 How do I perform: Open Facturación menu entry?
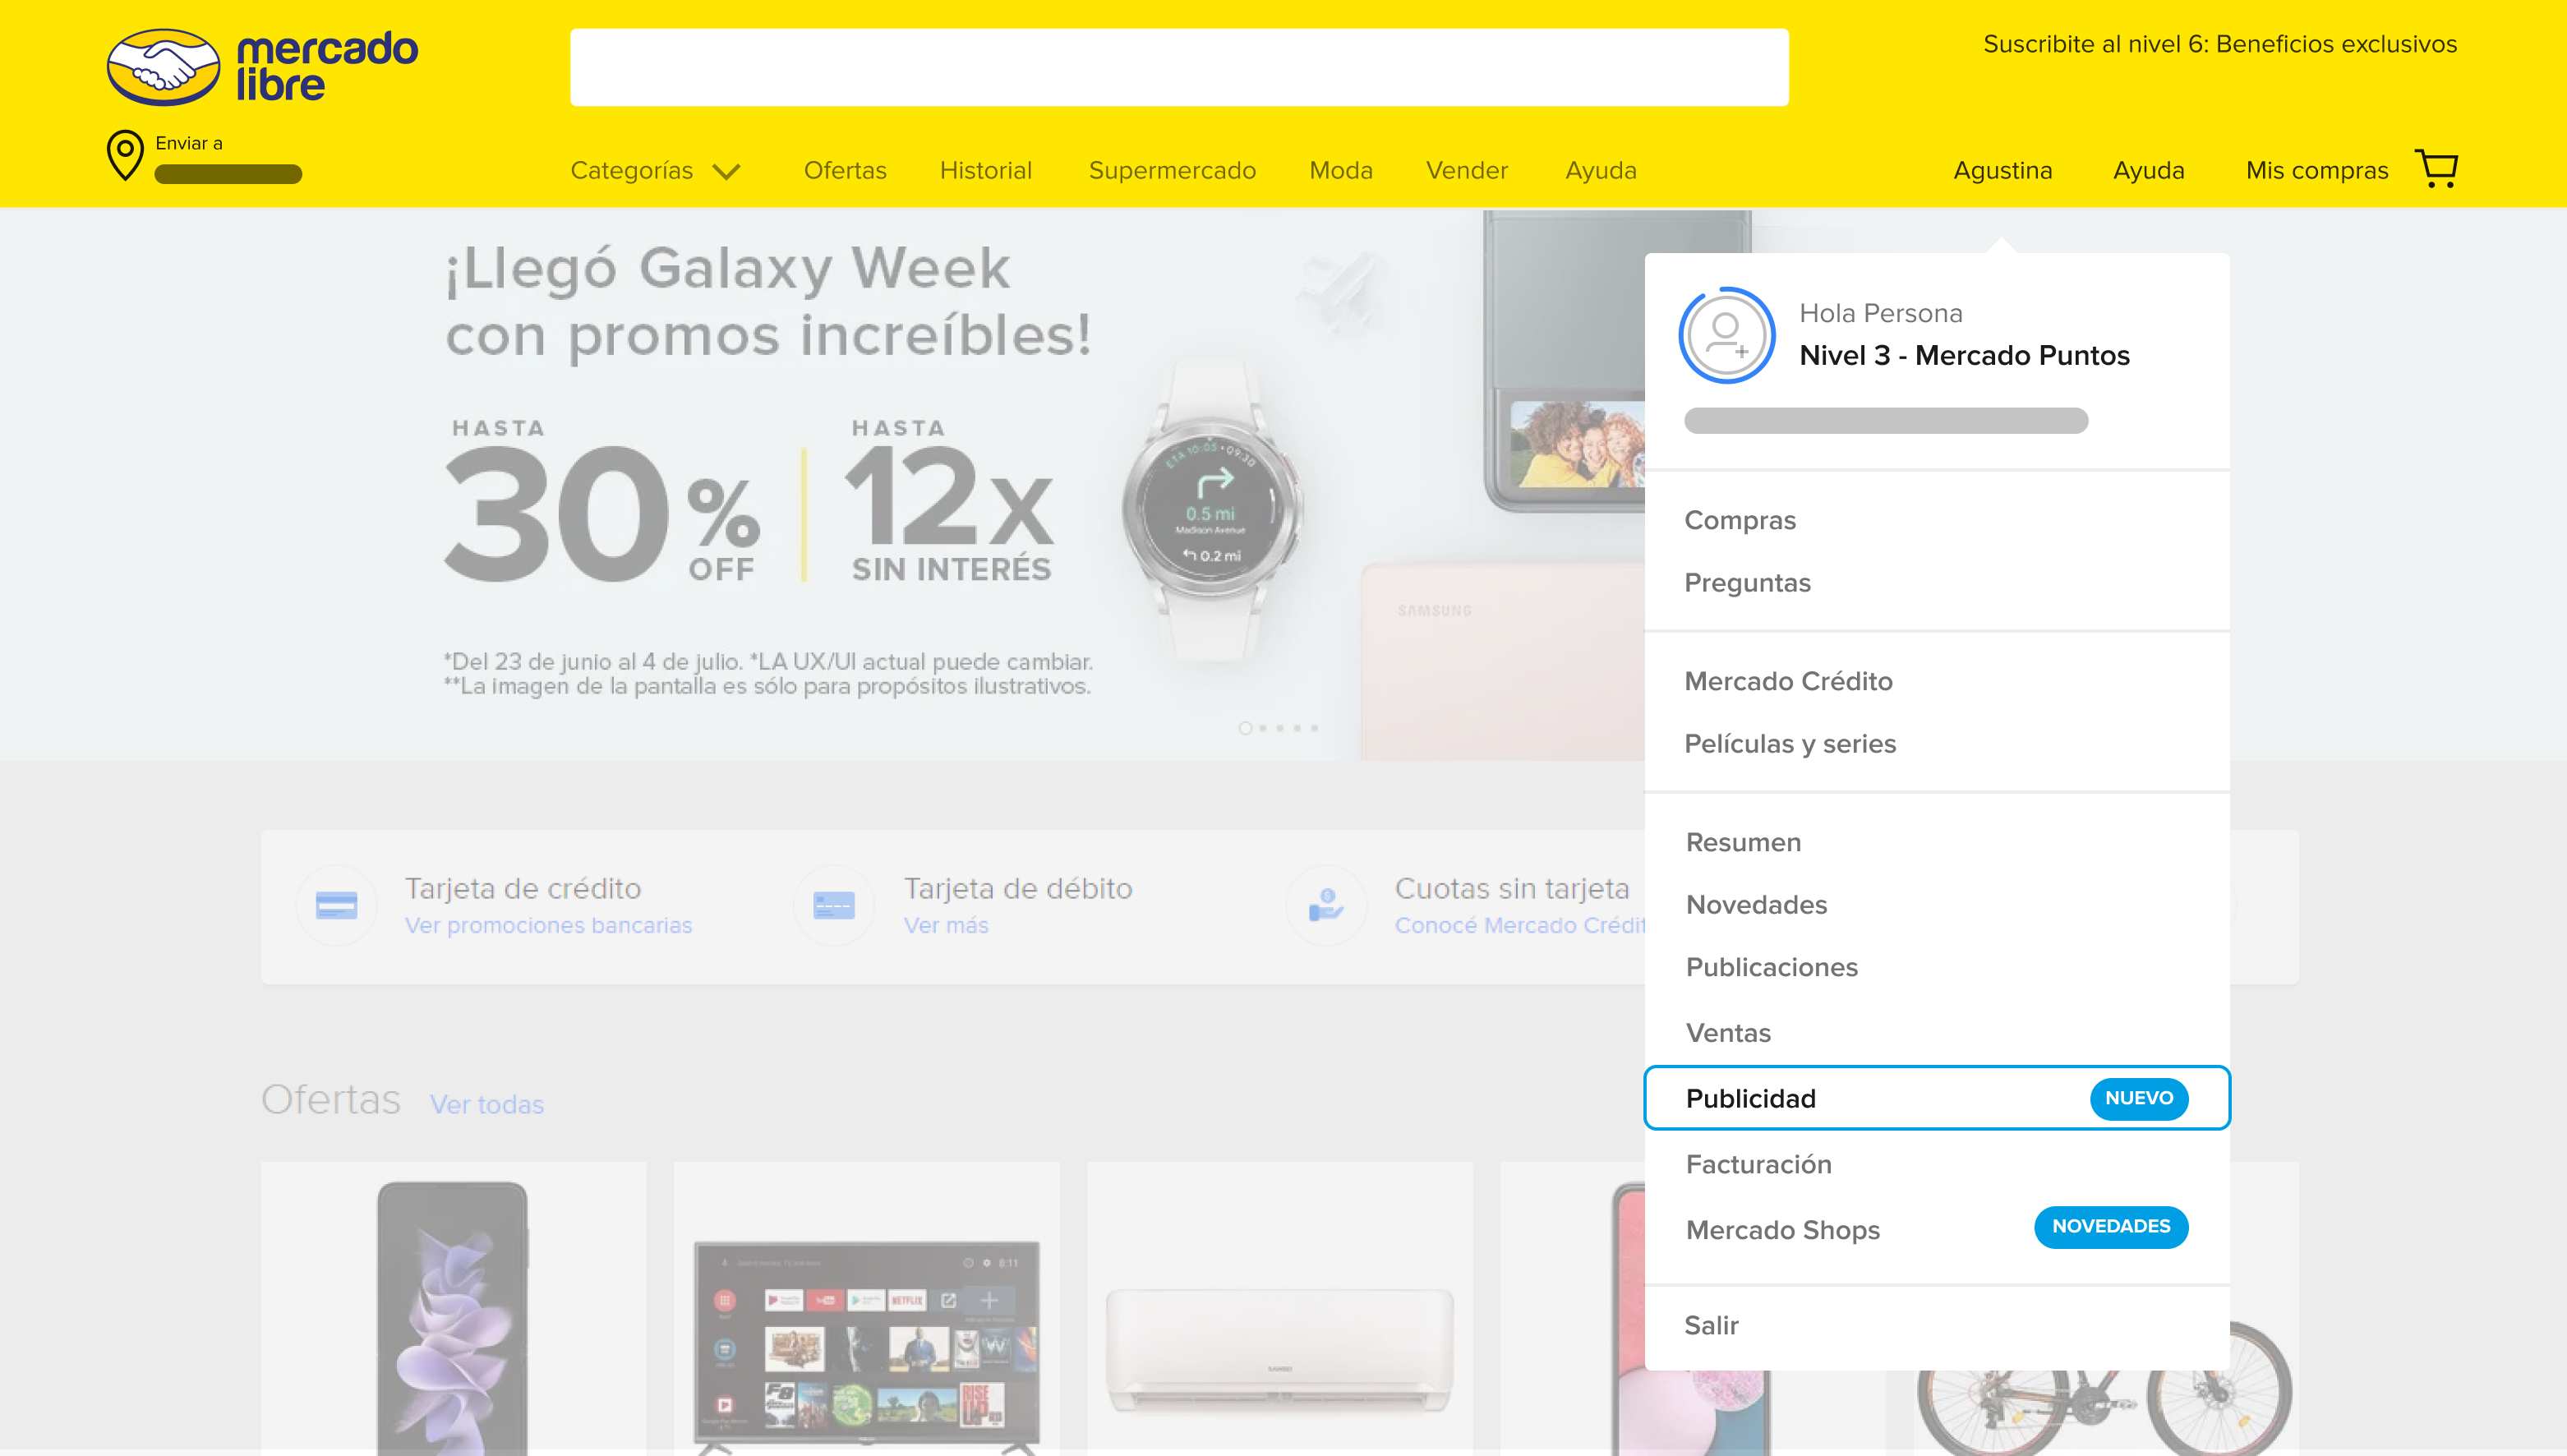tap(1758, 1164)
